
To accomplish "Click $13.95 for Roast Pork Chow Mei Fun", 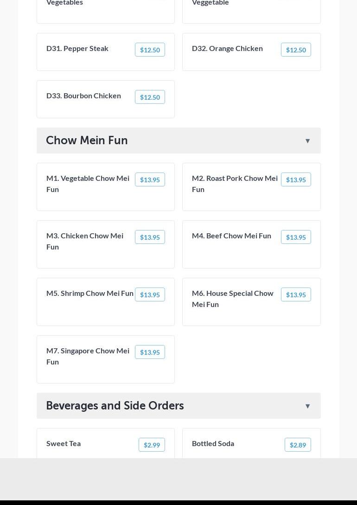I will (x=296, y=180).
